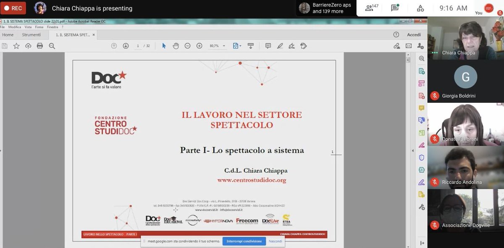
Task: Click the sidebar Export PDF tool
Action: coord(421,71)
